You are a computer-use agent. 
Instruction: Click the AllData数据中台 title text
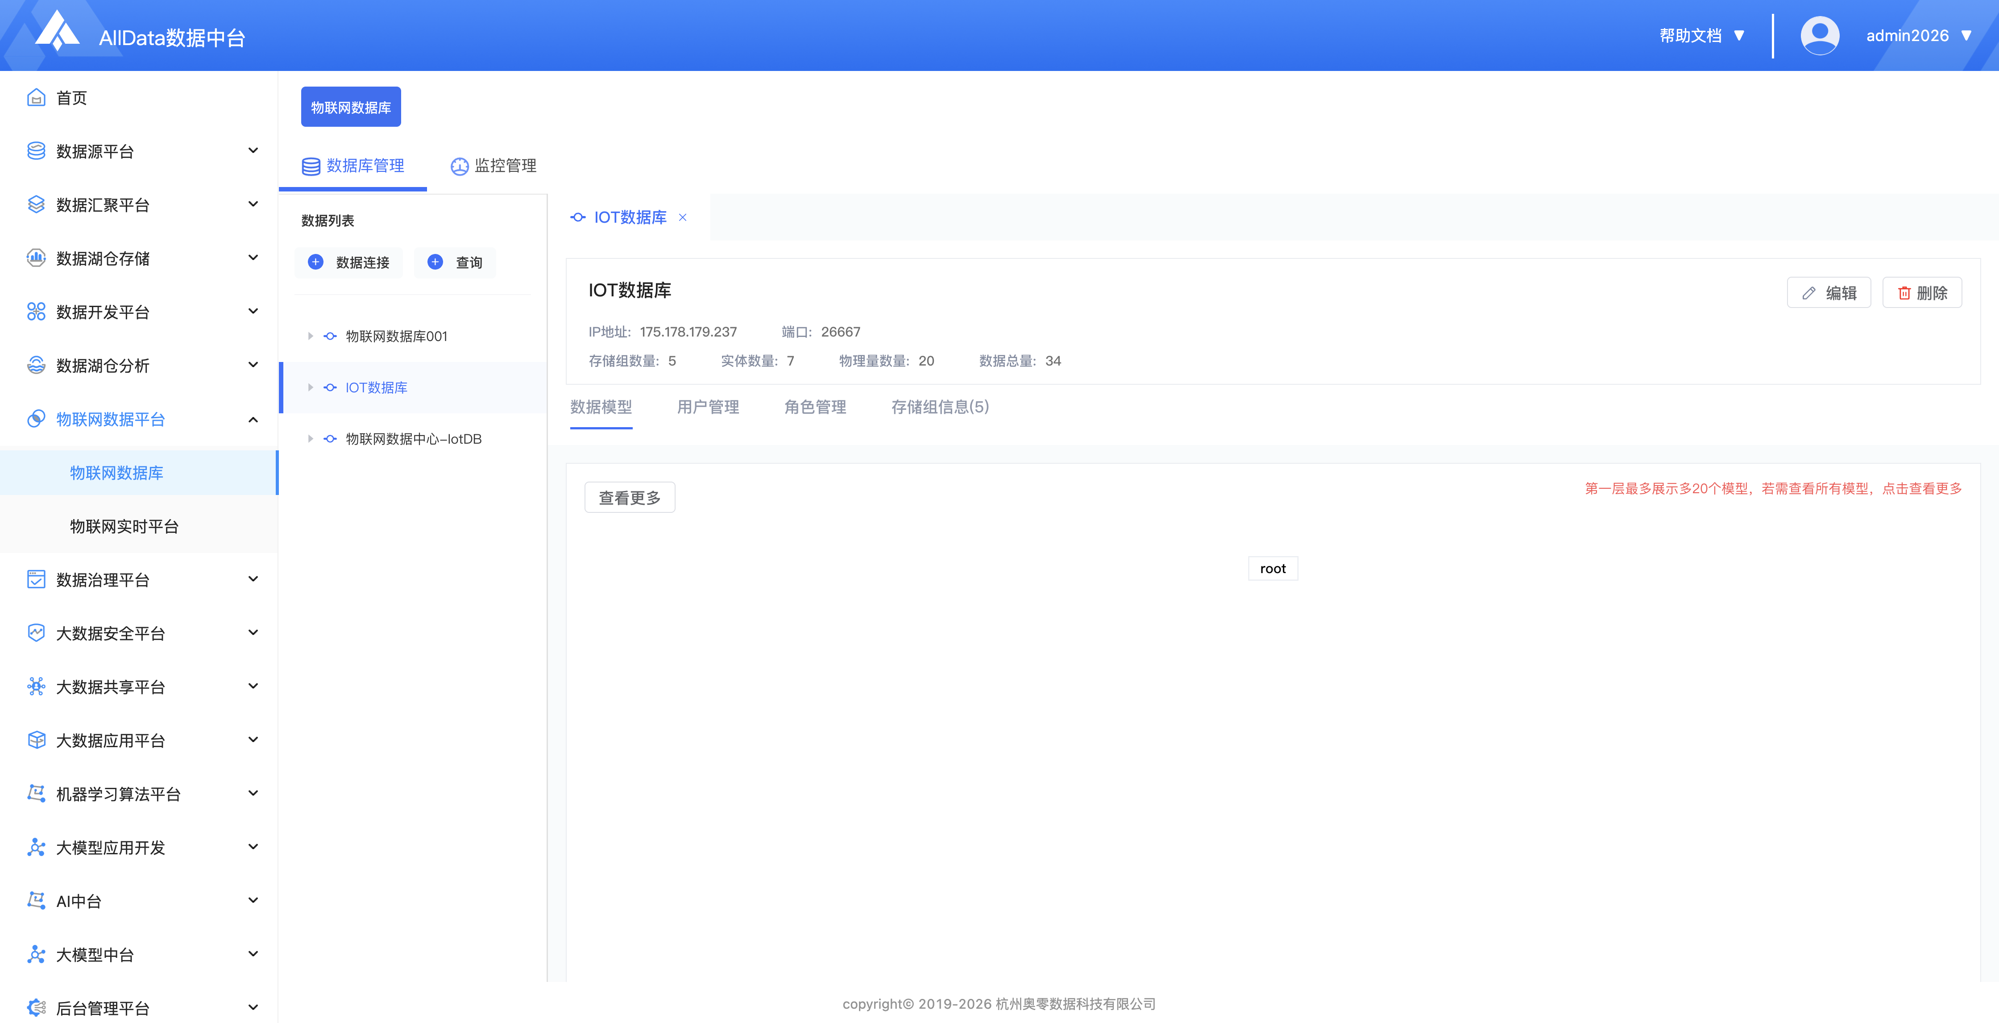(172, 37)
